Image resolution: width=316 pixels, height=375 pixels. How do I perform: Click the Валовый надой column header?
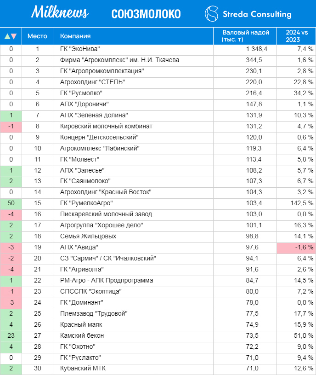point(245,36)
